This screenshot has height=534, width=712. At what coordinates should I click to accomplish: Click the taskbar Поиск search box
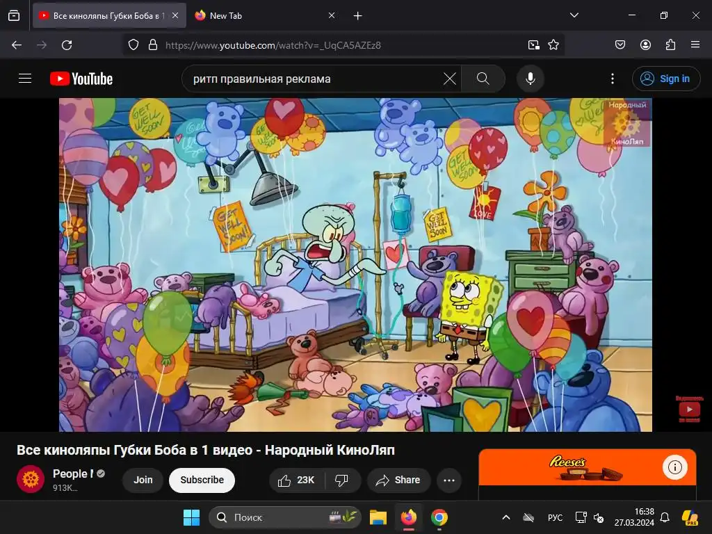click(285, 517)
